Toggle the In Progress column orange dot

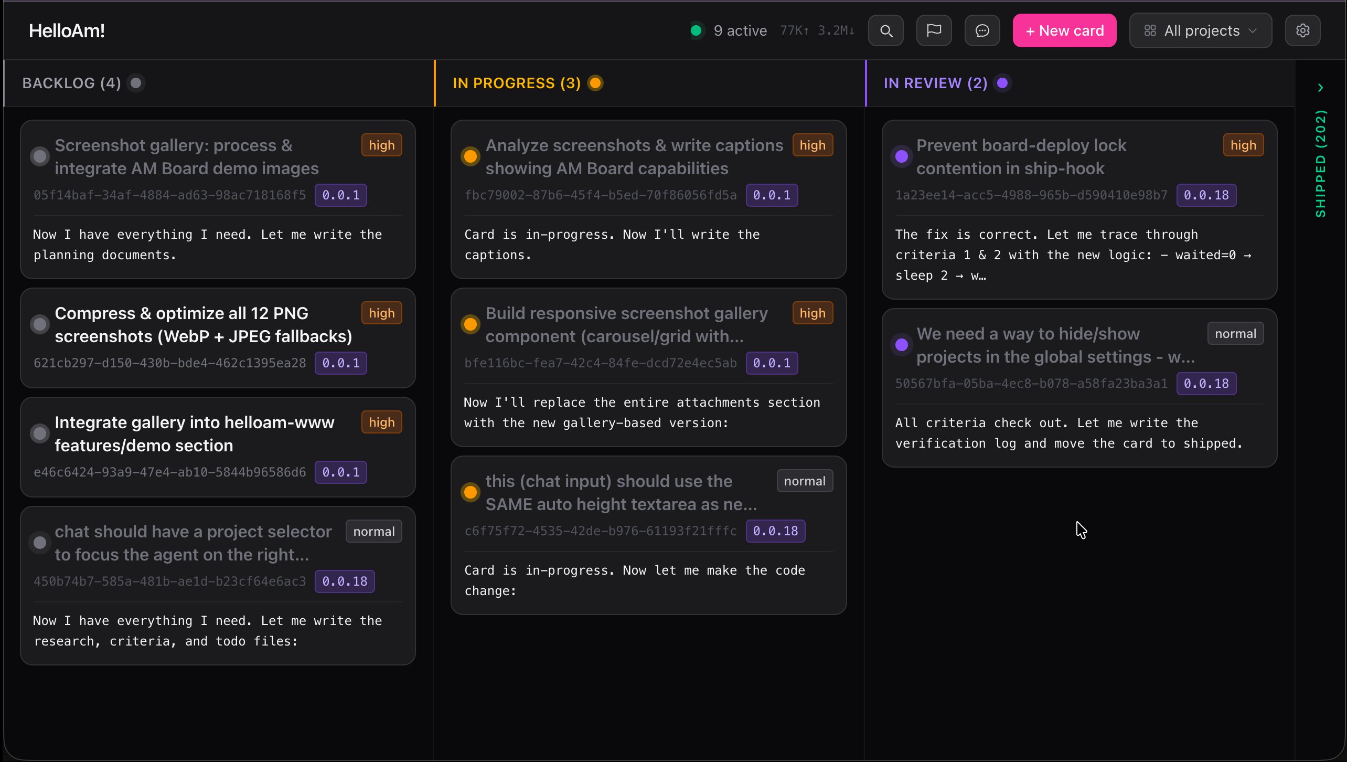click(x=595, y=83)
